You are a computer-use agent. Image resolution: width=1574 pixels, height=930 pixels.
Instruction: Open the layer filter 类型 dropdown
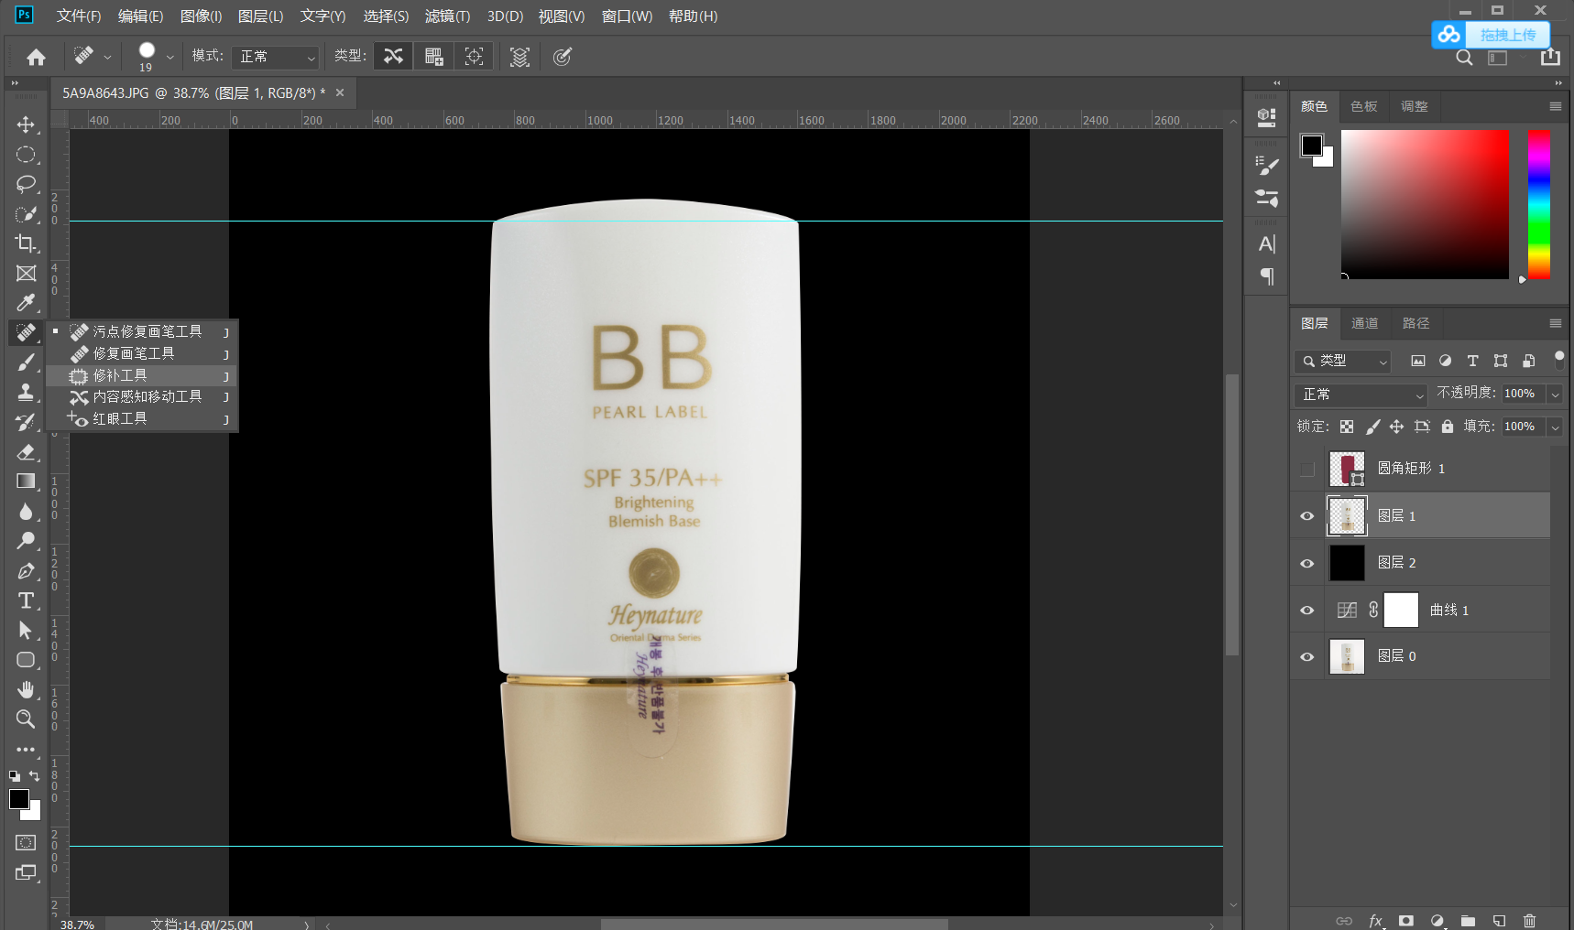(x=1343, y=362)
